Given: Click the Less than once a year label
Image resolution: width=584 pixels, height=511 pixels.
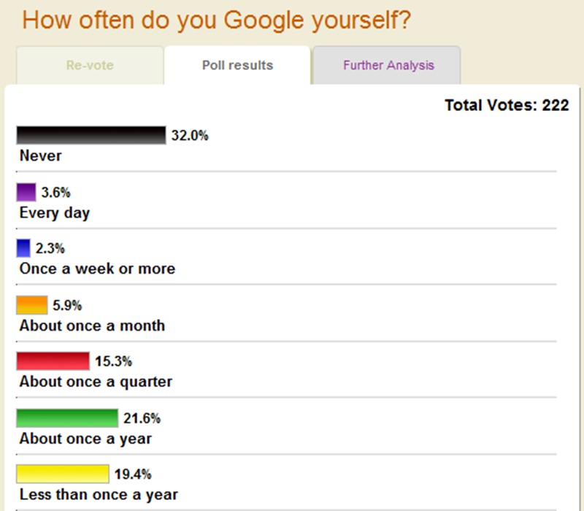Looking at the screenshot, I should point(99,495).
